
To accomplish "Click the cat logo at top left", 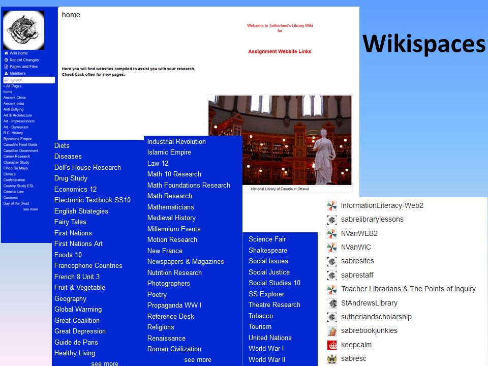I will coord(24,30).
